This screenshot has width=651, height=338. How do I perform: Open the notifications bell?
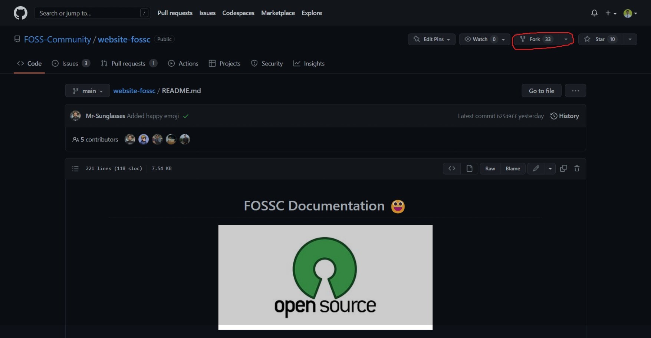coord(594,13)
